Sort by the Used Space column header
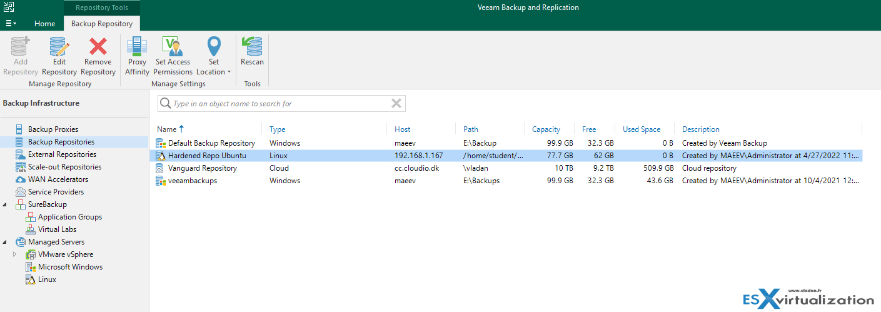Screen dimensions: 881x312 coord(642,129)
